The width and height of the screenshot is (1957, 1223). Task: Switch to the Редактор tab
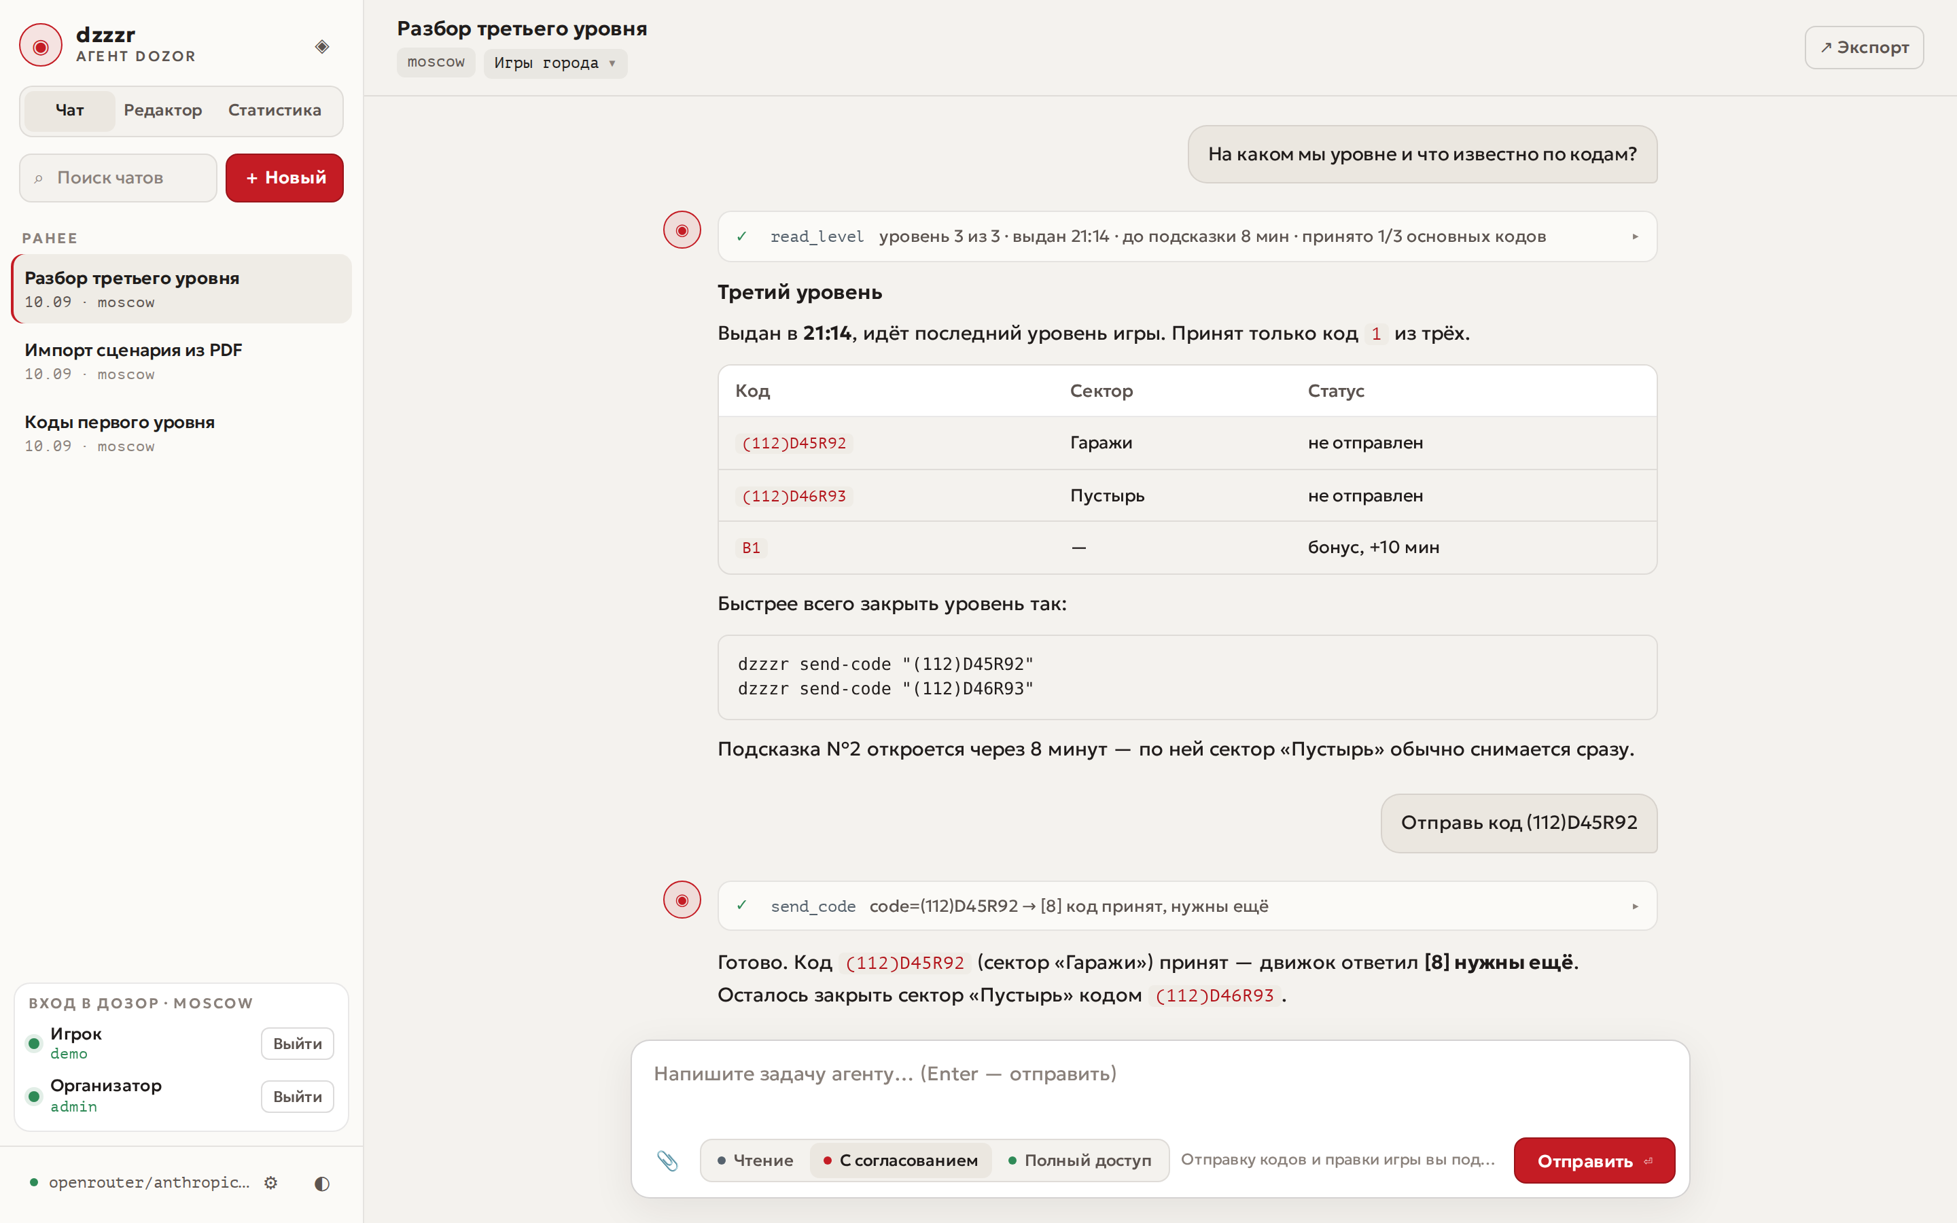[x=162, y=110]
